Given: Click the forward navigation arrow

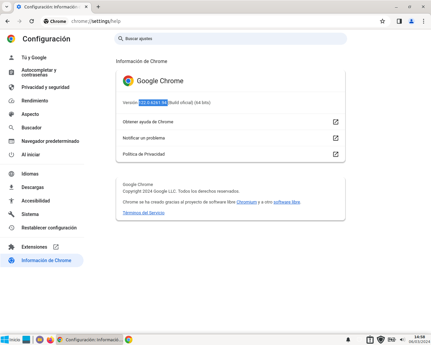Looking at the screenshot, I should (20, 21).
